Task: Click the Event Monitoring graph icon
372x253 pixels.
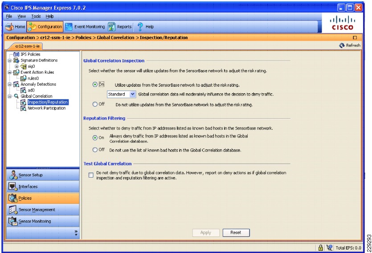Action: pyautogui.click(x=69, y=27)
